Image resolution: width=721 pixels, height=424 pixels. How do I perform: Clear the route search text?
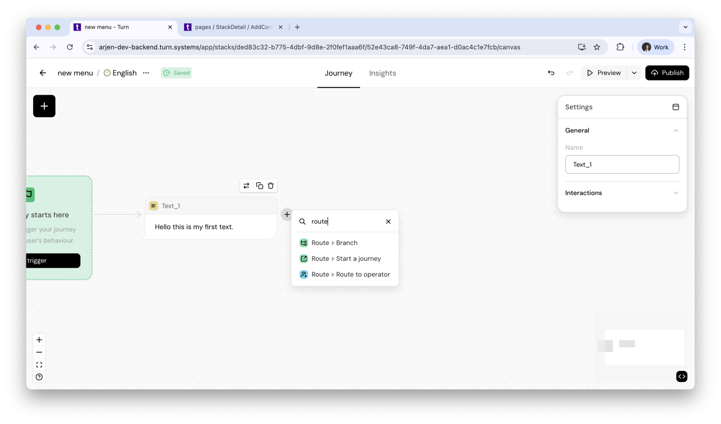tap(388, 222)
